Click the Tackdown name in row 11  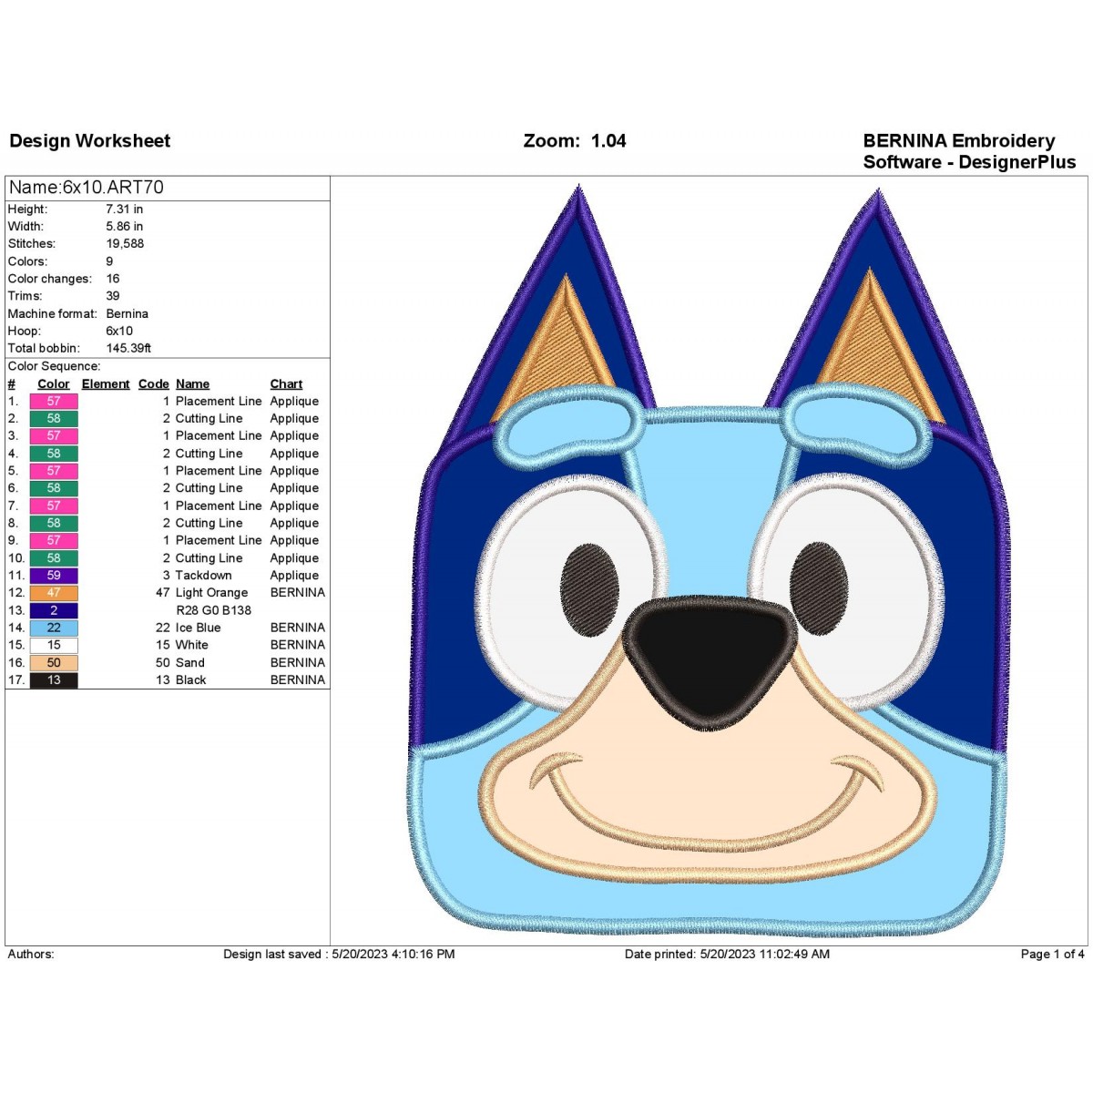[203, 576]
